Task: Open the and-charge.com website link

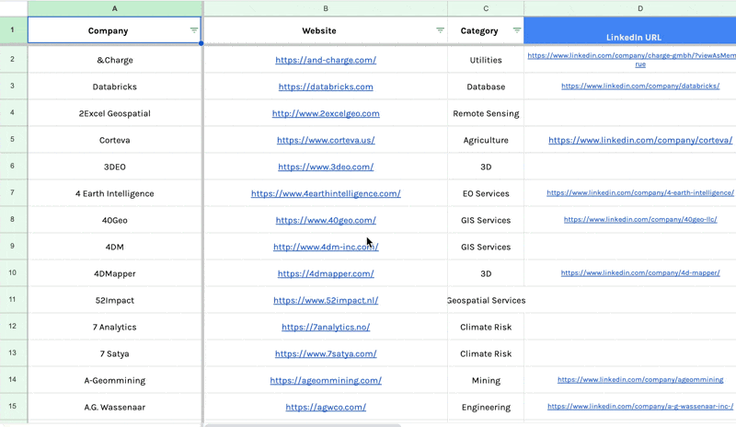Action: 326,60
